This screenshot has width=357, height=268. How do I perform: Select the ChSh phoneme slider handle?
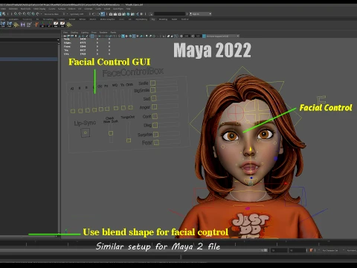[x=130, y=107]
